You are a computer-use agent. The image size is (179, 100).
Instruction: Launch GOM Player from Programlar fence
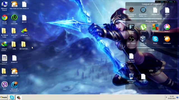[x=167, y=40]
